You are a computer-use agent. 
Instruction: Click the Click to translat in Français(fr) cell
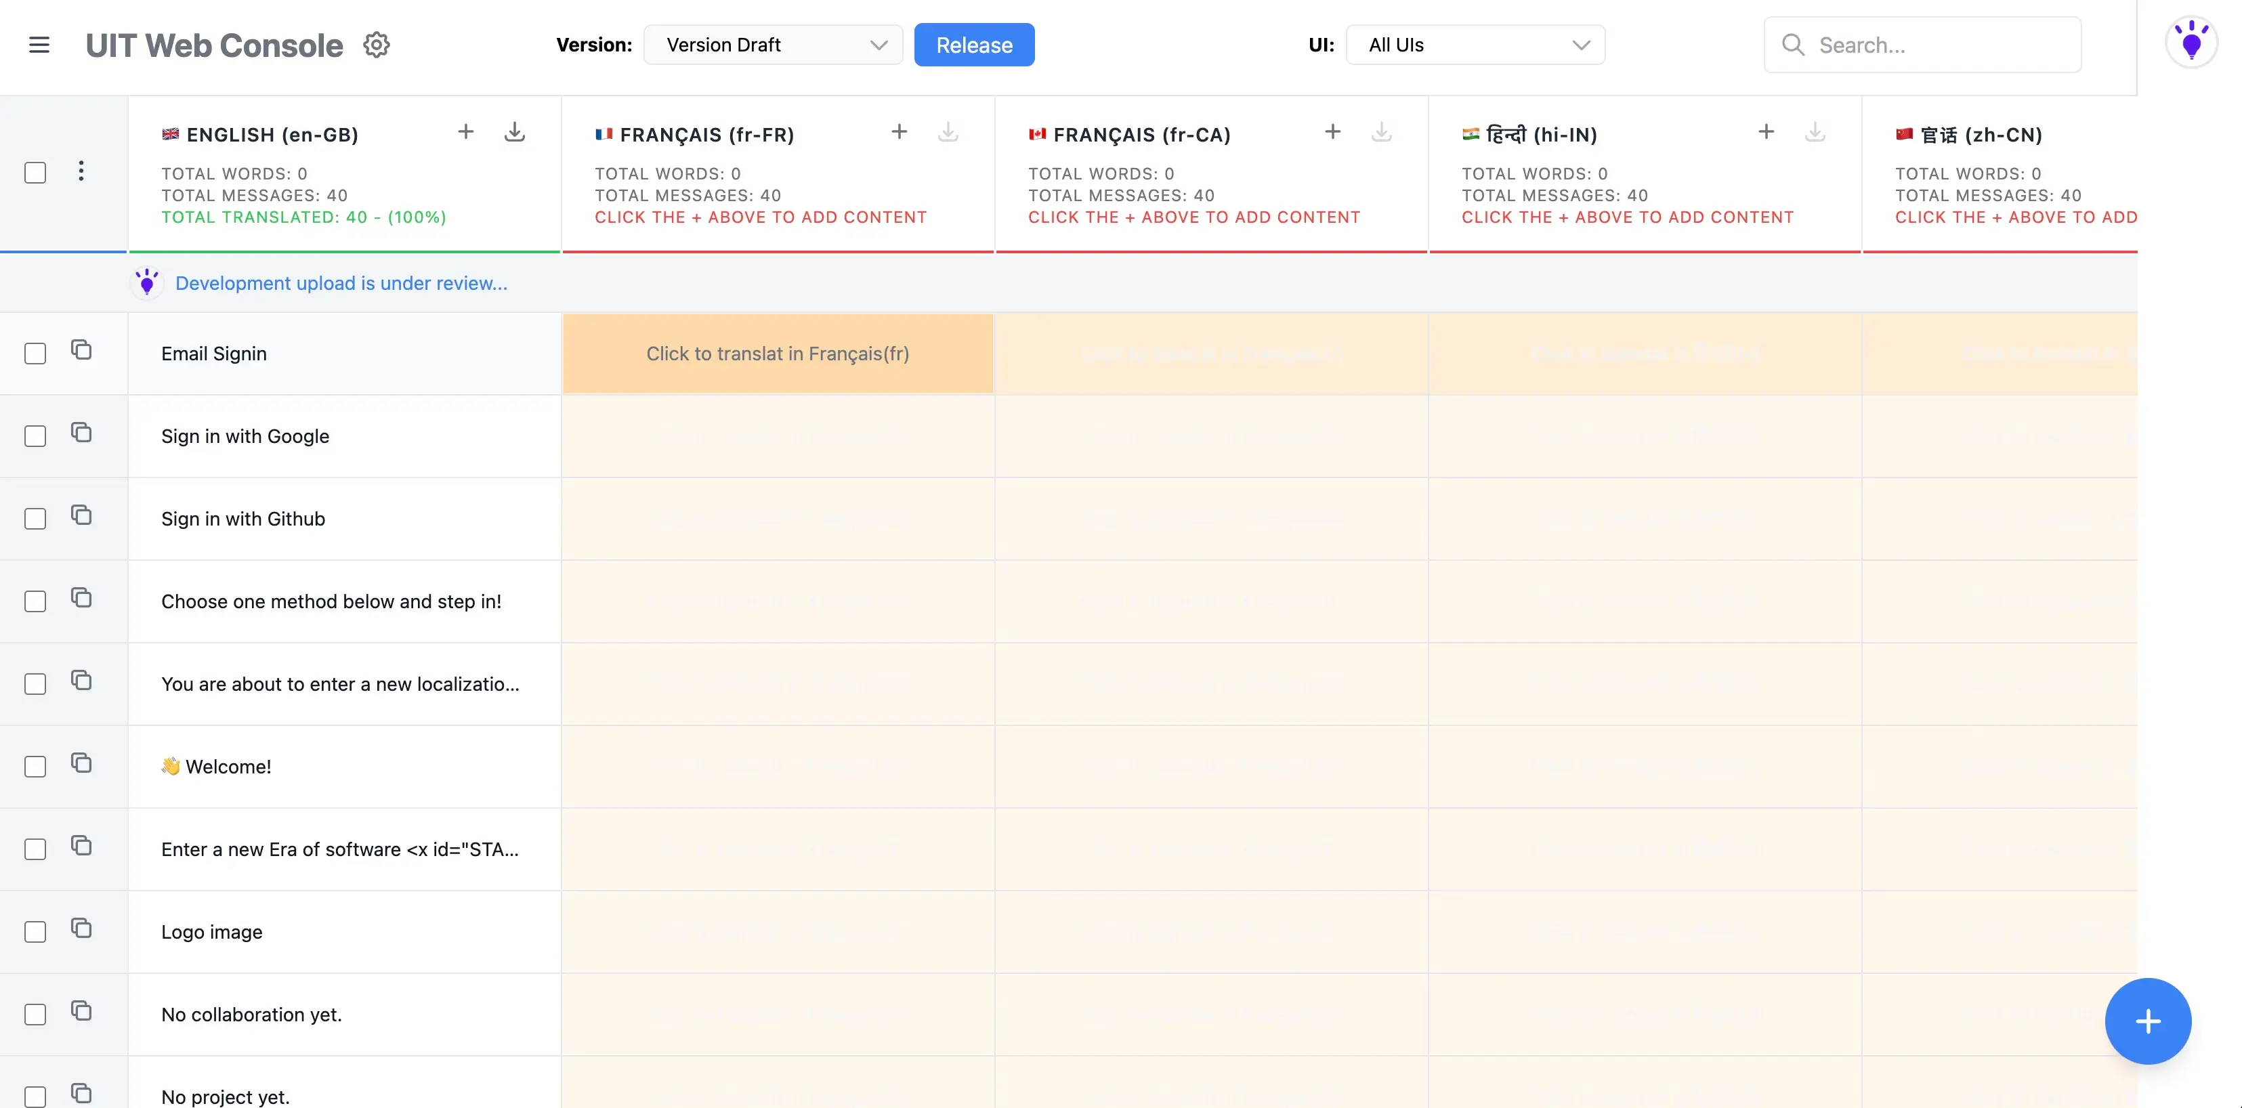coord(777,354)
